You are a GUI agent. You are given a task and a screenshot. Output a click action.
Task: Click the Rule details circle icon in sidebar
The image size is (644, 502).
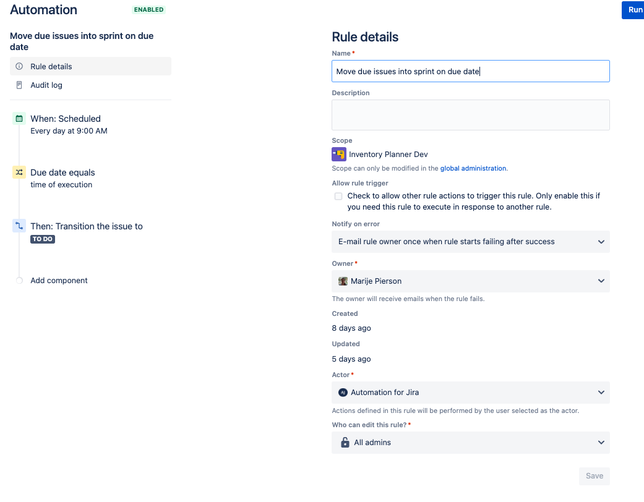click(20, 66)
